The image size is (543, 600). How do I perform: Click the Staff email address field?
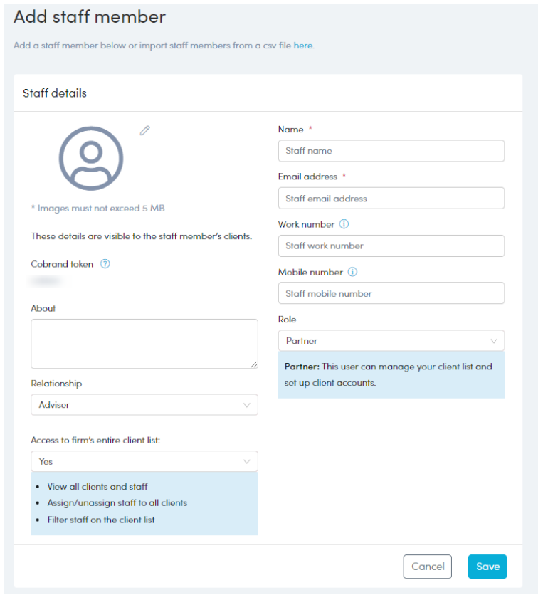coord(391,199)
